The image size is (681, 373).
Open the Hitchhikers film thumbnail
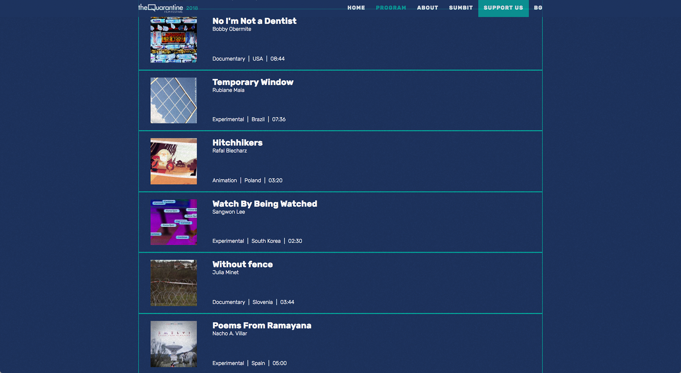[x=173, y=161]
